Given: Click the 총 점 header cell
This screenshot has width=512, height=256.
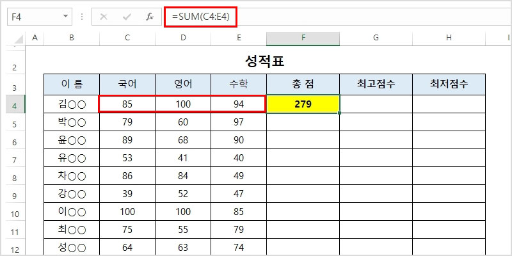Looking at the screenshot, I should [x=303, y=84].
